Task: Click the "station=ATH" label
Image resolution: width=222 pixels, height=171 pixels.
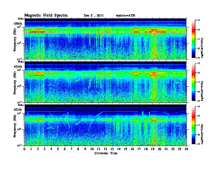Action: pyautogui.click(x=126, y=16)
